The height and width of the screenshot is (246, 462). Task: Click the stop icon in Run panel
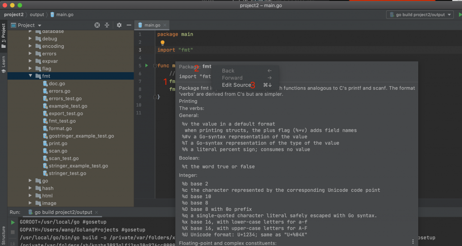point(13,232)
